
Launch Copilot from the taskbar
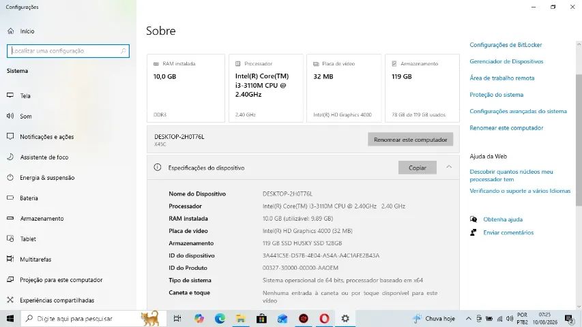point(199,318)
